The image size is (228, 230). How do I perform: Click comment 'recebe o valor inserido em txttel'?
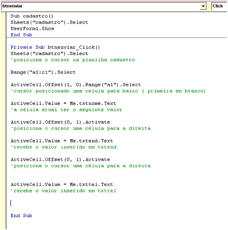click(63, 191)
